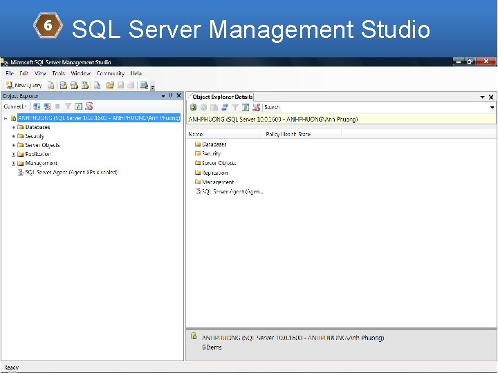Viewport: 498px width, 373px height.
Task: Expand the Databases node in Object Explorer
Action: [x=13, y=127]
